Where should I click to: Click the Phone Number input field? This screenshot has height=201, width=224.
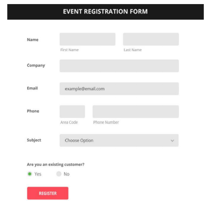pyautogui.click(x=136, y=111)
